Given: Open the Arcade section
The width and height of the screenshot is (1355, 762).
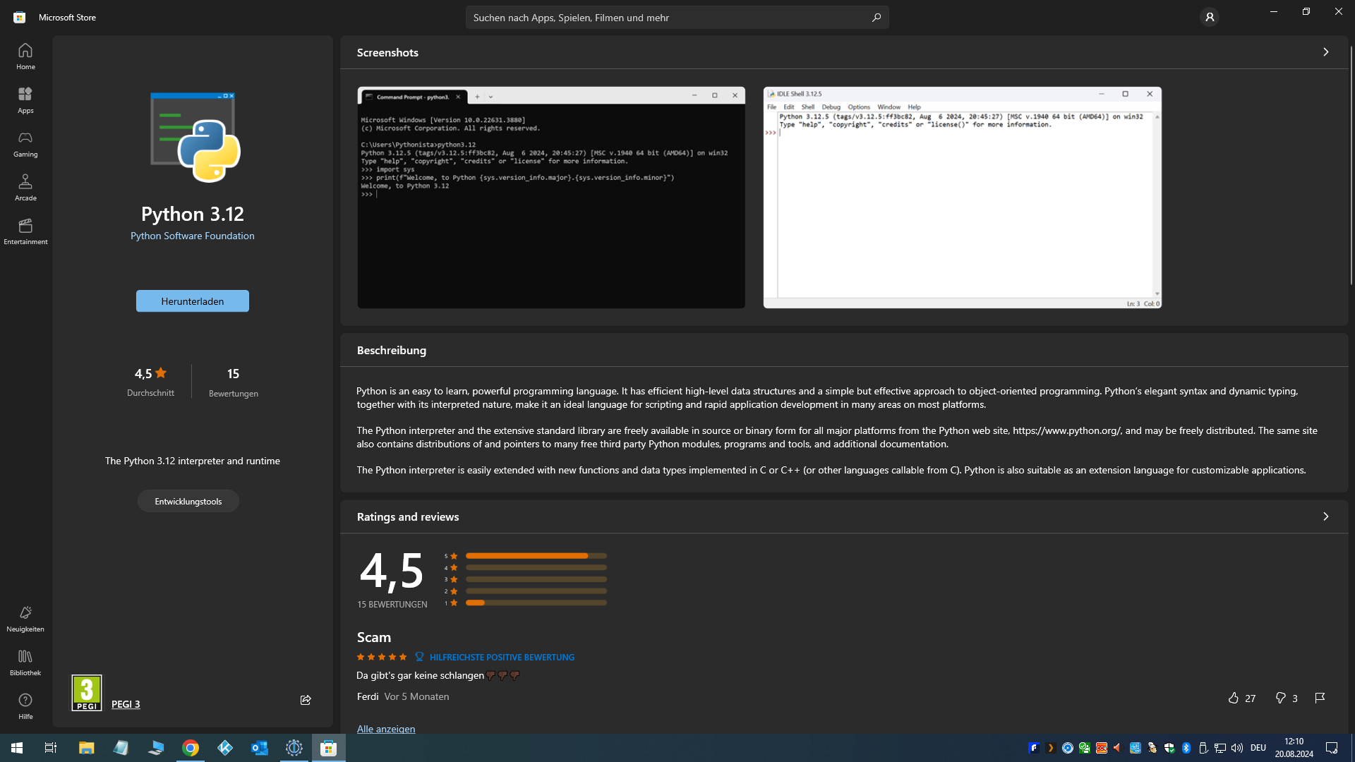Looking at the screenshot, I should (25, 188).
